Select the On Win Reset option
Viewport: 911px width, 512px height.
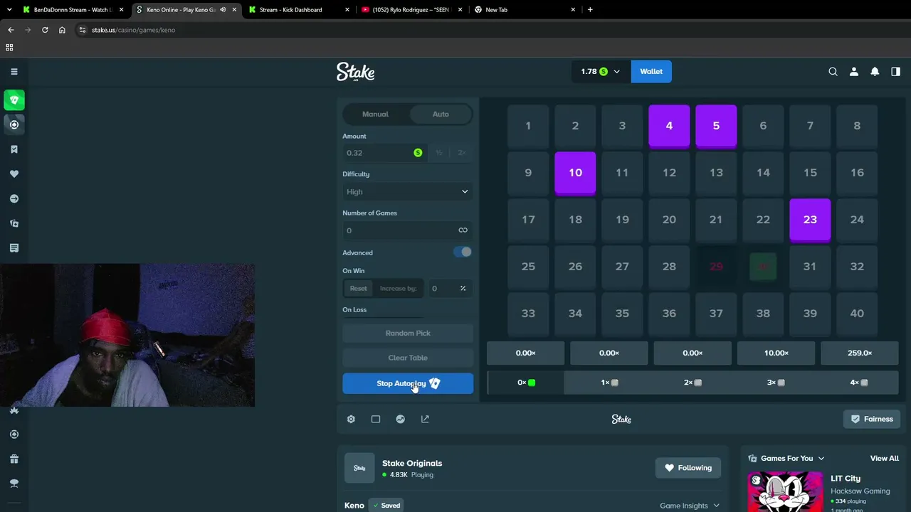(358, 288)
